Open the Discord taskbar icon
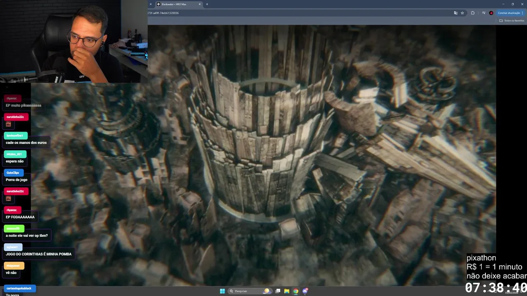This screenshot has height=296, width=527. (305, 291)
